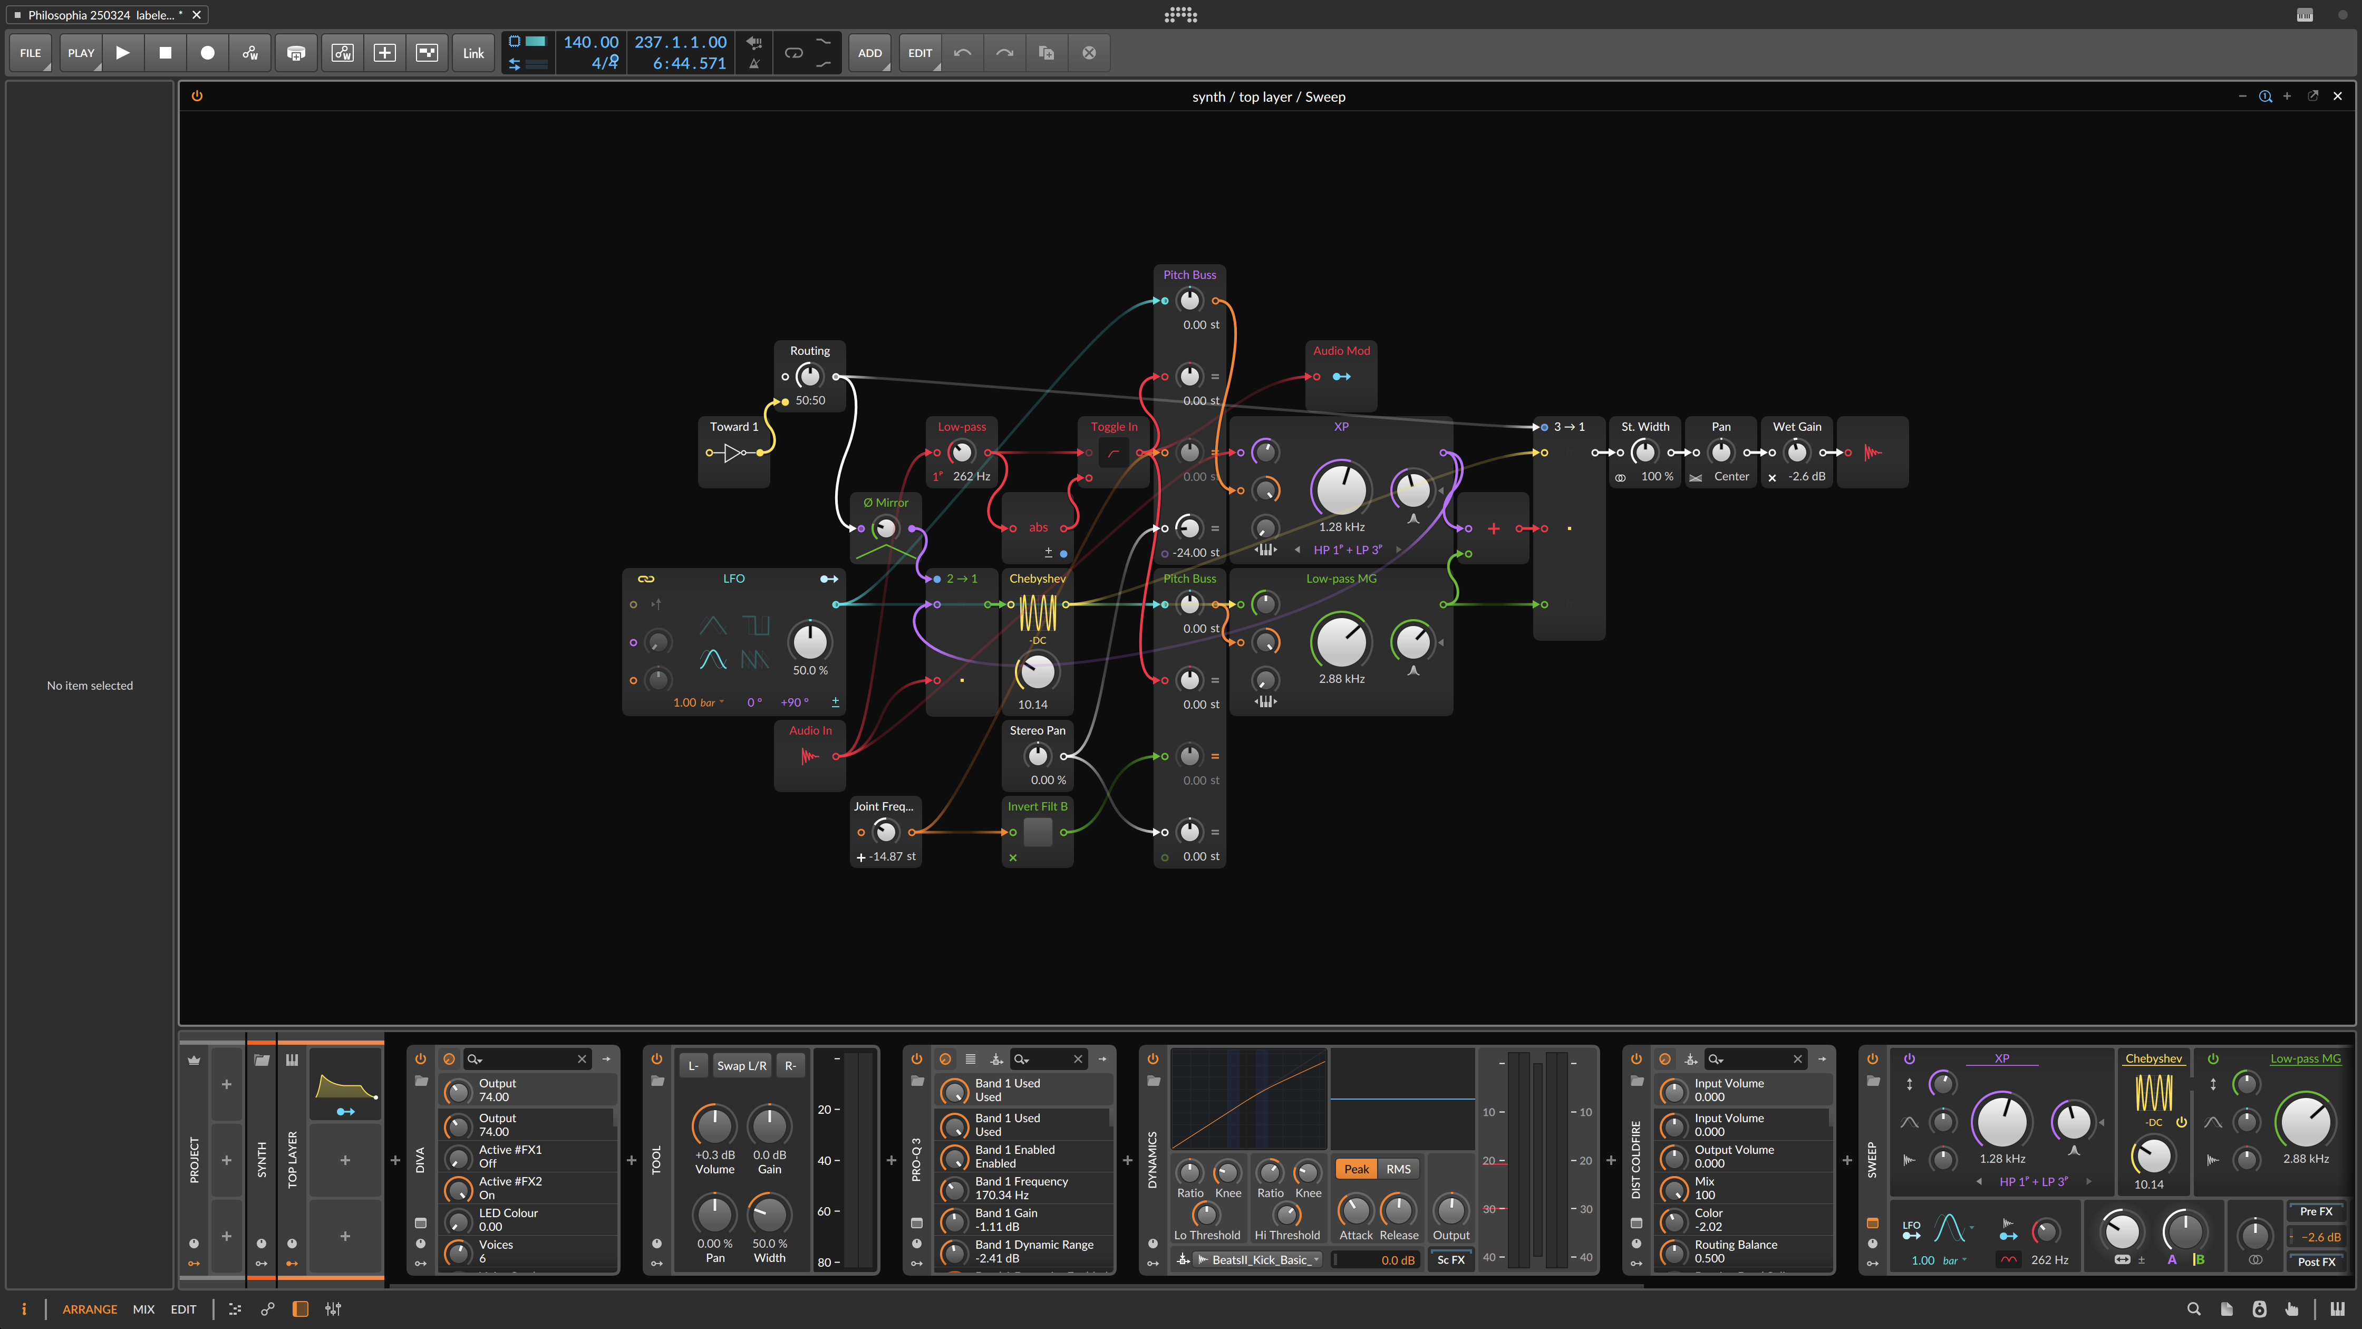Toggle automation write in the transport

coord(250,53)
